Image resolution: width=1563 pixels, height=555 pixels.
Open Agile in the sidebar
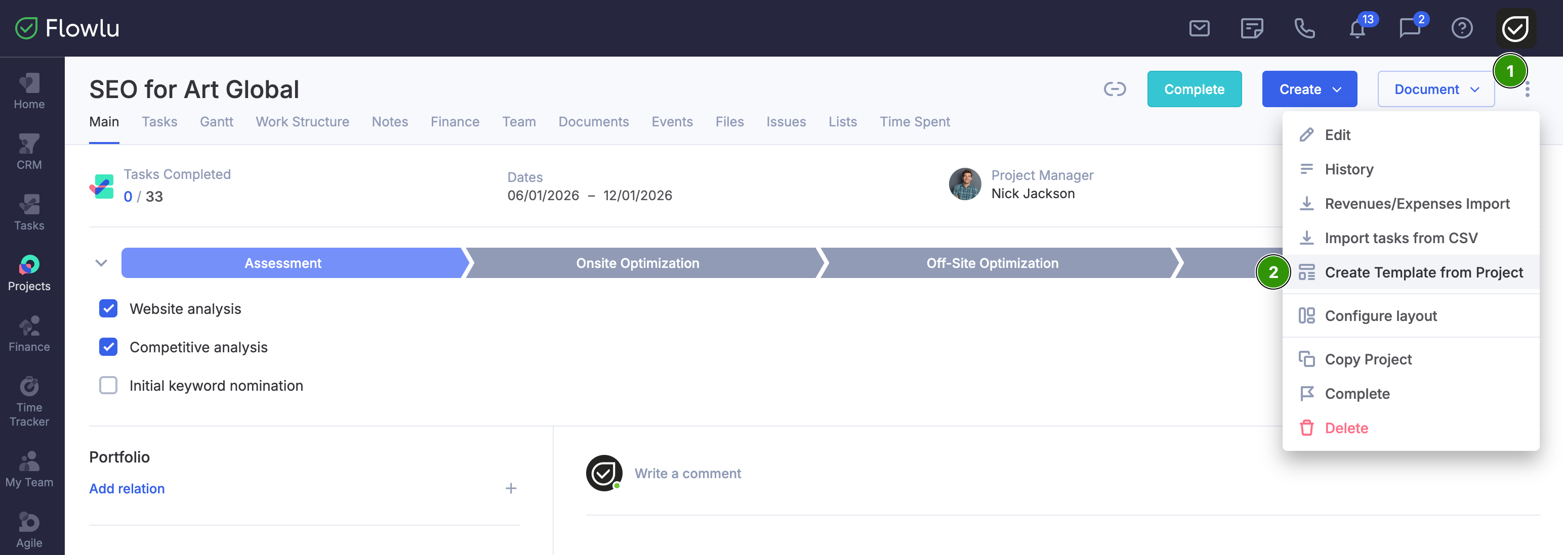pyautogui.click(x=29, y=530)
